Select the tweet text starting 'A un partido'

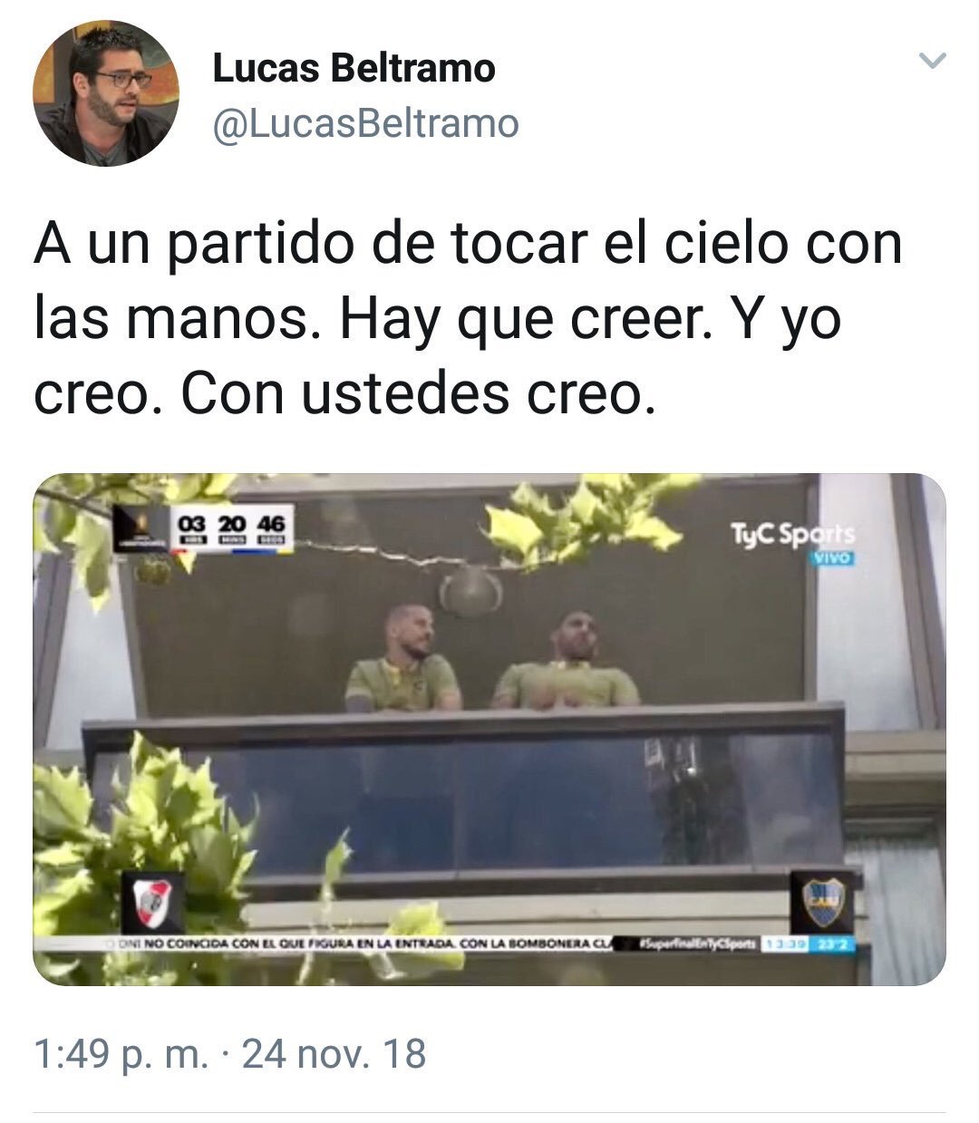(468, 320)
